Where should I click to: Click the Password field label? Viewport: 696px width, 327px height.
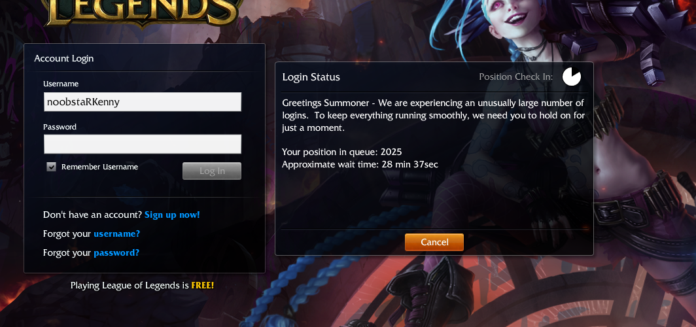click(60, 127)
